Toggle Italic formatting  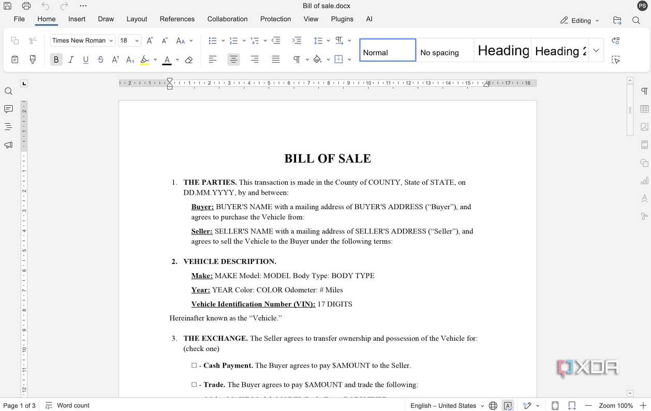71,60
